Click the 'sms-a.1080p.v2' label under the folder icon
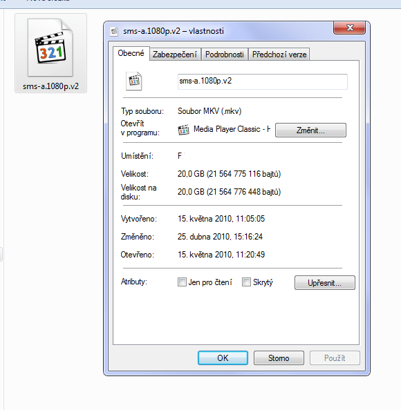This screenshot has width=401, height=410. [50, 86]
